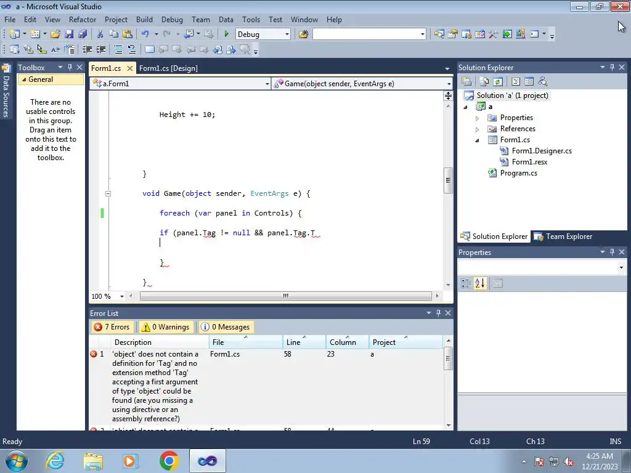Open the Refactor menu
The height and width of the screenshot is (473, 631).
pyautogui.click(x=83, y=19)
